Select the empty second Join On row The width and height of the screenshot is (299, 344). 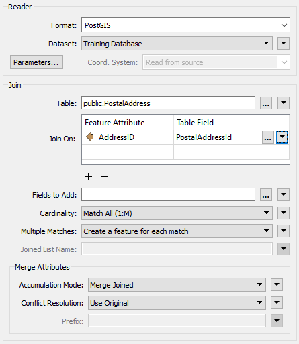185,152
